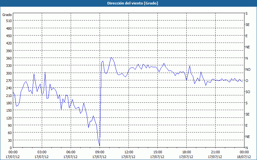
Task: Click compass label NE between 390 and 420
Action: 248,47
